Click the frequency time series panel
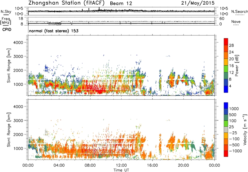This screenshot has height=172, width=248. [x=121, y=21]
